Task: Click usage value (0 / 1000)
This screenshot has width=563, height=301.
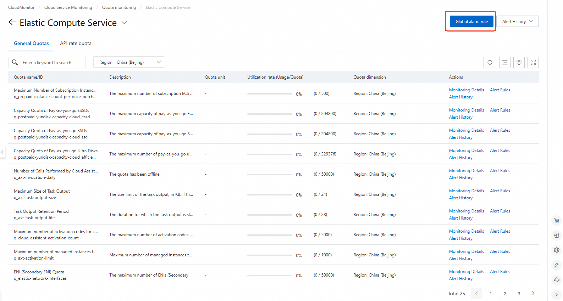Action: point(323,255)
